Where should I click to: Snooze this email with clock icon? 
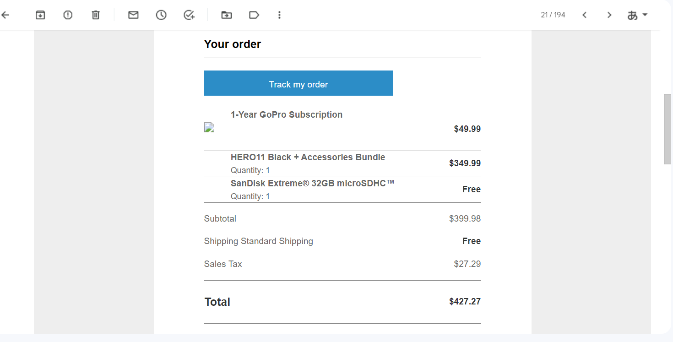[161, 15]
